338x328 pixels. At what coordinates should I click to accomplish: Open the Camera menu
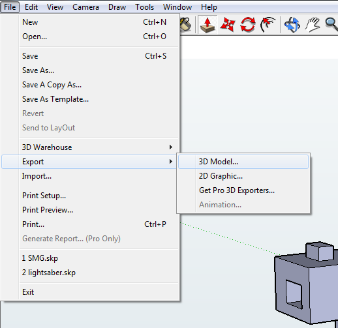click(85, 7)
